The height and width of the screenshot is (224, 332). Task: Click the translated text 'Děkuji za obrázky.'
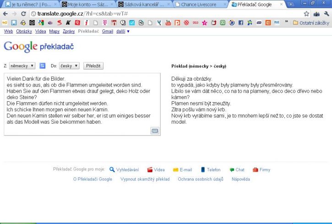(x=191, y=79)
